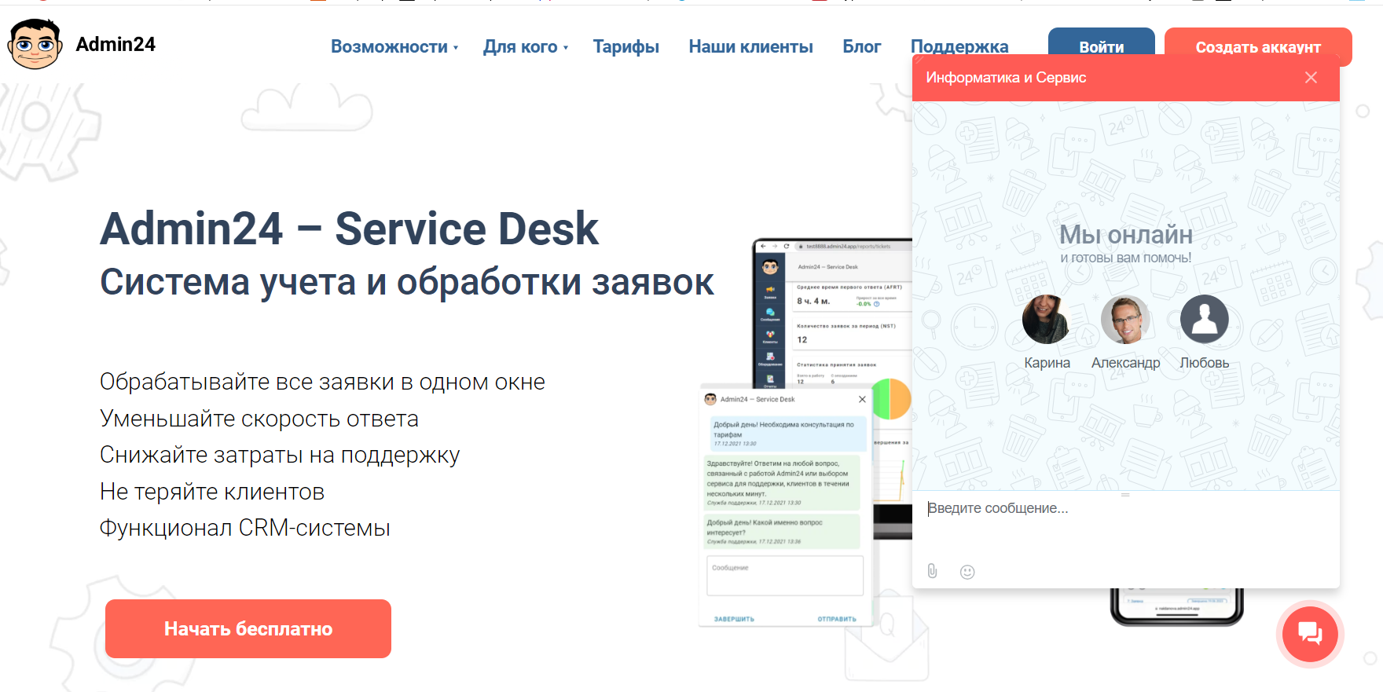Click the line Не теряйте клиентов
Image resolution: width=1383 pixels, height=692 pixels.
212,492
